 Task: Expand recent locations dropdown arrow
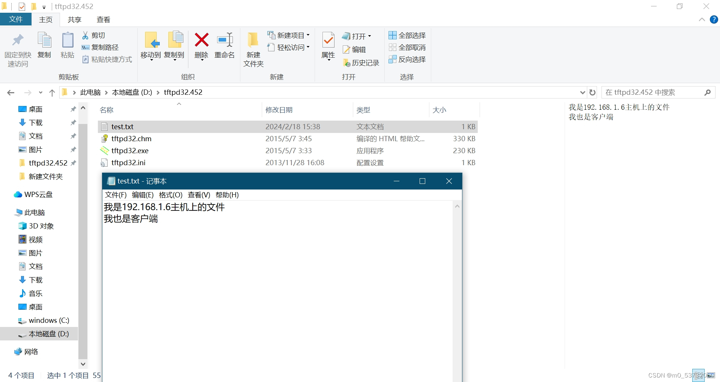[40, 93]
